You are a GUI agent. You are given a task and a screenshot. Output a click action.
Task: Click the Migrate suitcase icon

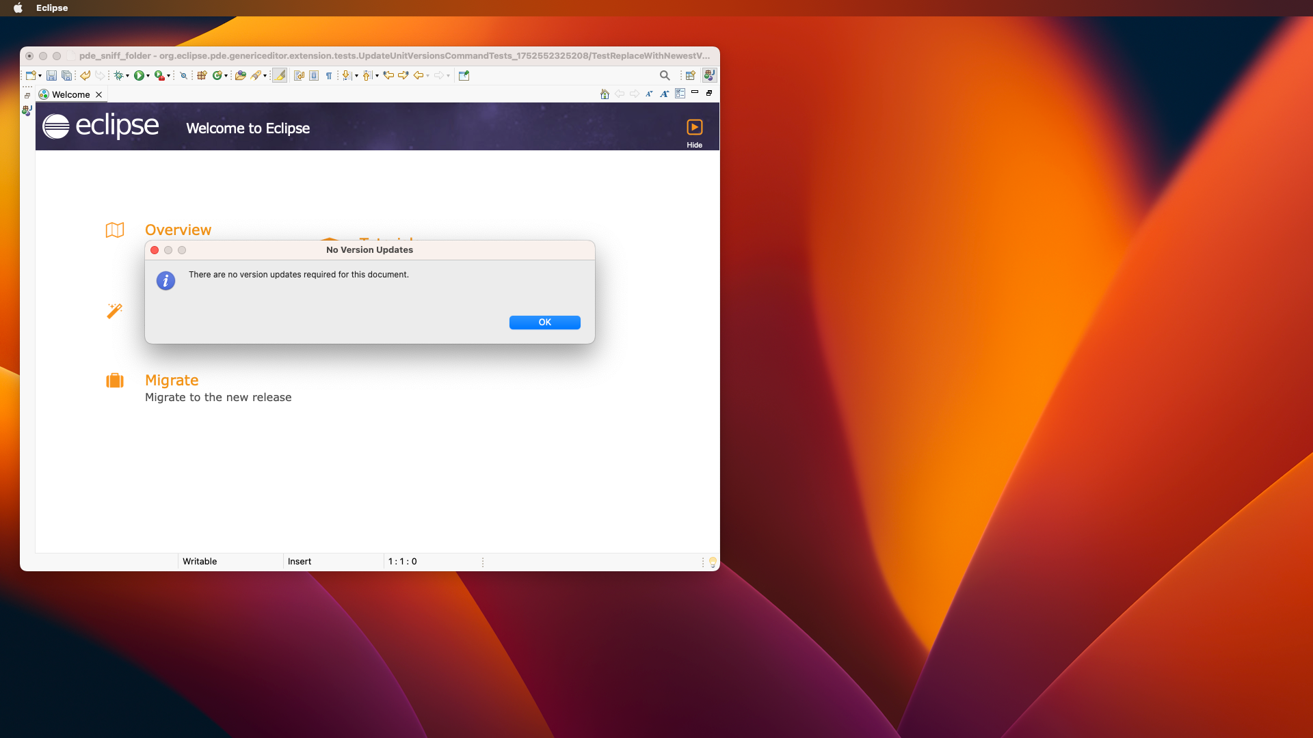point(115,380)
